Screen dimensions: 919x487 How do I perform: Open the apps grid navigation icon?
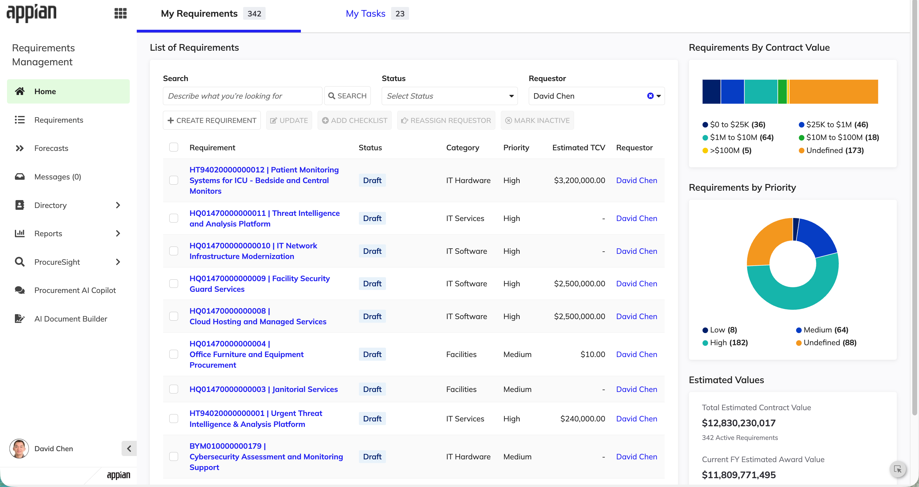coord(120,14)
